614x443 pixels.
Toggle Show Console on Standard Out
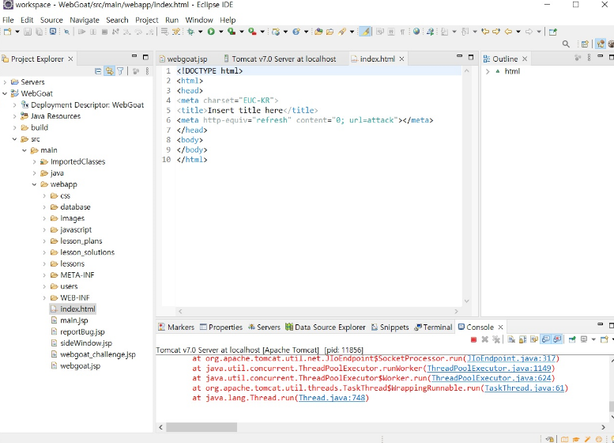coord(545,339)
